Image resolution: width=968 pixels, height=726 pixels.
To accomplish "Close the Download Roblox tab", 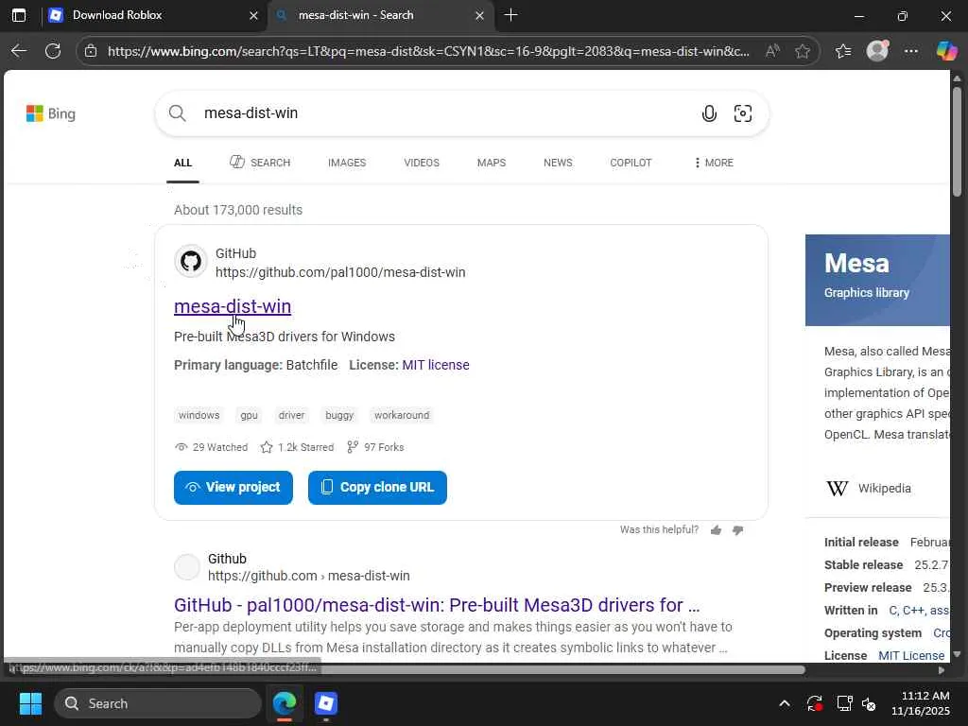I will coord(253,15).
